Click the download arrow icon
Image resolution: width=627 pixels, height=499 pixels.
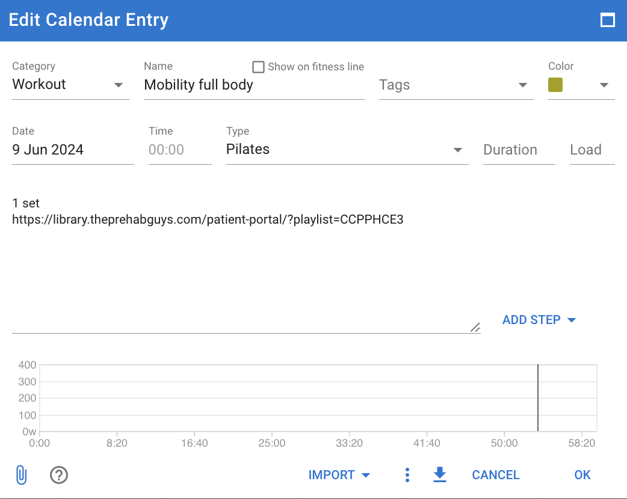440,474
